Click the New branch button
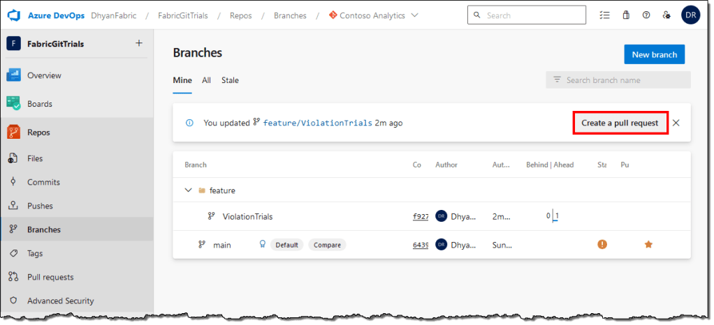The width and height of the screenshot is (714, 325). (654, 54)
